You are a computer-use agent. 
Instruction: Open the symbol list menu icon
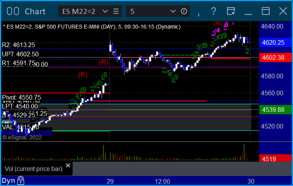(116, 11)
